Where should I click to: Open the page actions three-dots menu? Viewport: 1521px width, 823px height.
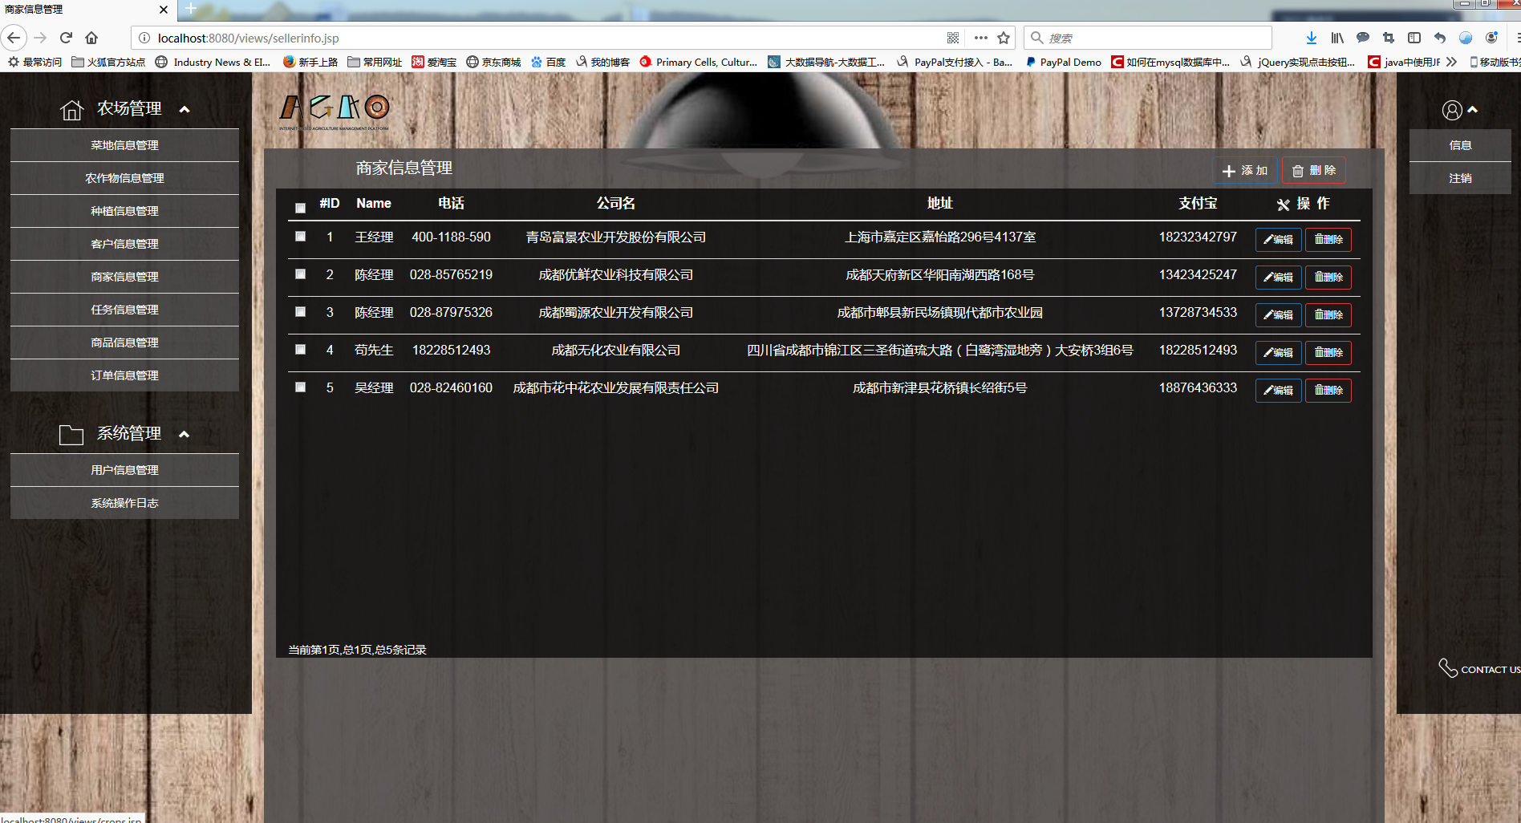coord(980,38)
